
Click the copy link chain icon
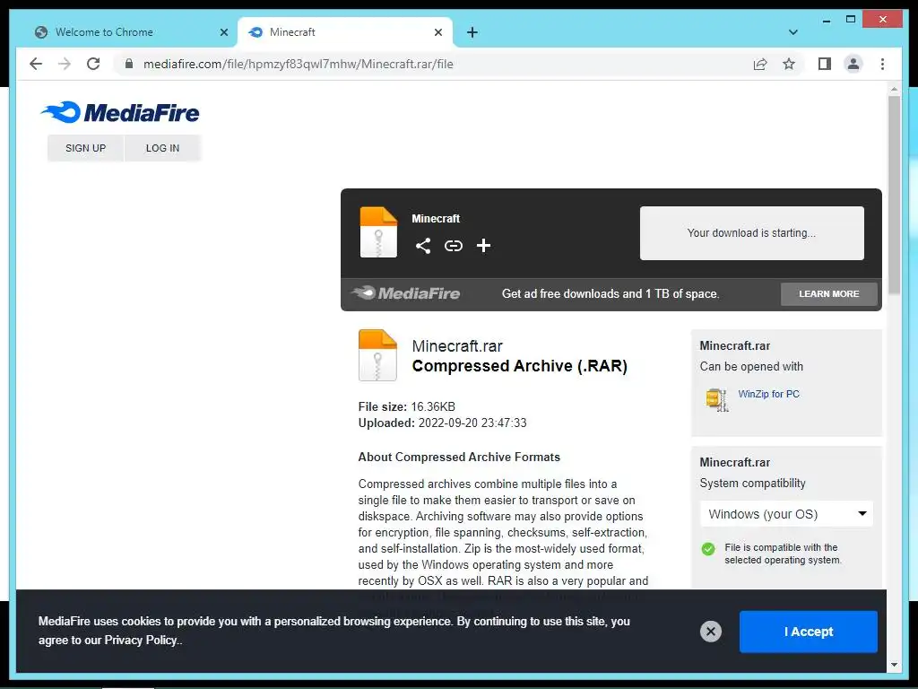(453, 246)
